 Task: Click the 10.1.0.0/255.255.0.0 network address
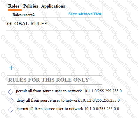102,109
